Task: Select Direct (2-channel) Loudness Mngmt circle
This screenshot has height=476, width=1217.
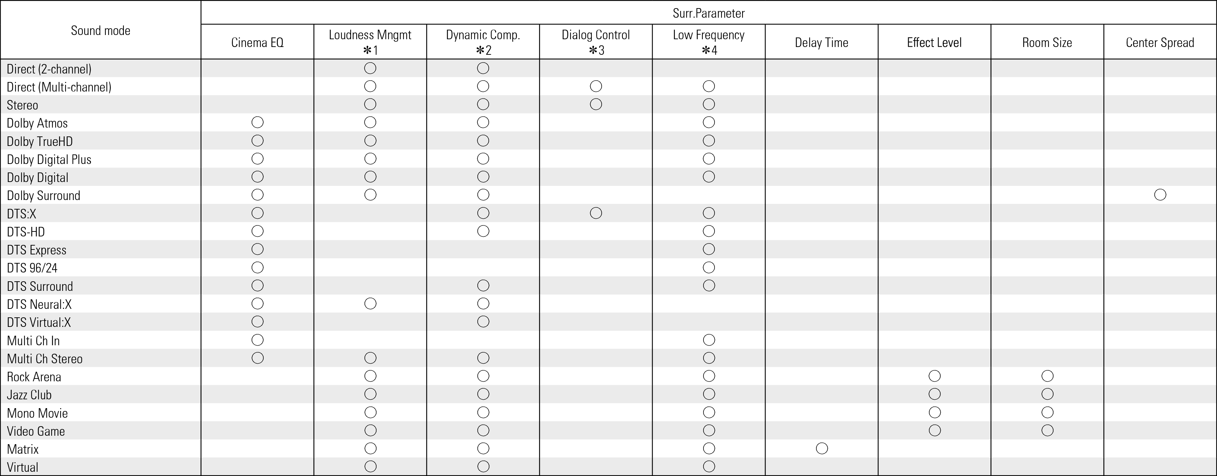Action: click(371, 69)
